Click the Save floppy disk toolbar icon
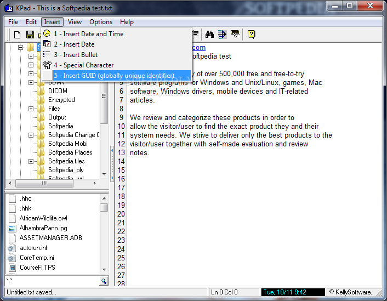Screen dimensions: 387x301 [30, 35]
